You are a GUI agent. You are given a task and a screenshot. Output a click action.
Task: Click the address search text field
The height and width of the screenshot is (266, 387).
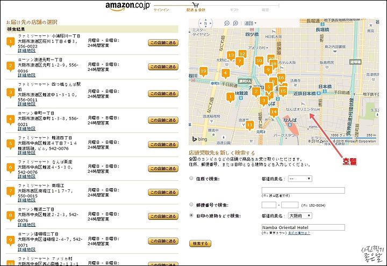click(303, 190)
